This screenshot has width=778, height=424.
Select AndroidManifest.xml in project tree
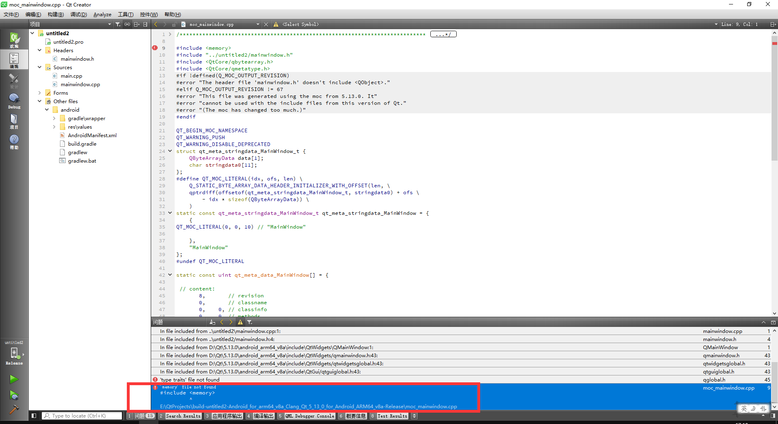92,135
